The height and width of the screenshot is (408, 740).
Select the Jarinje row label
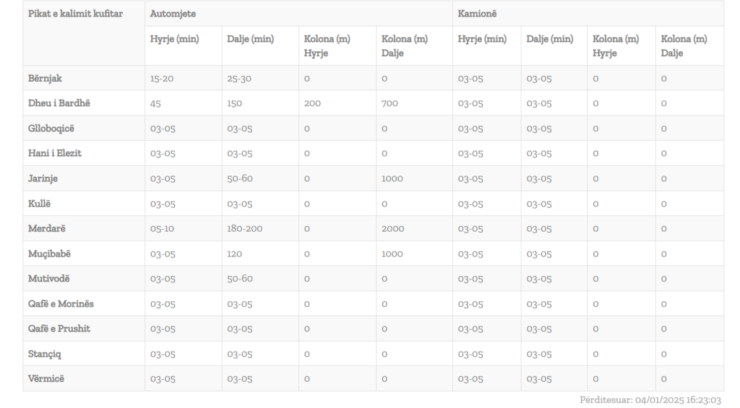[x=43, y=178]
